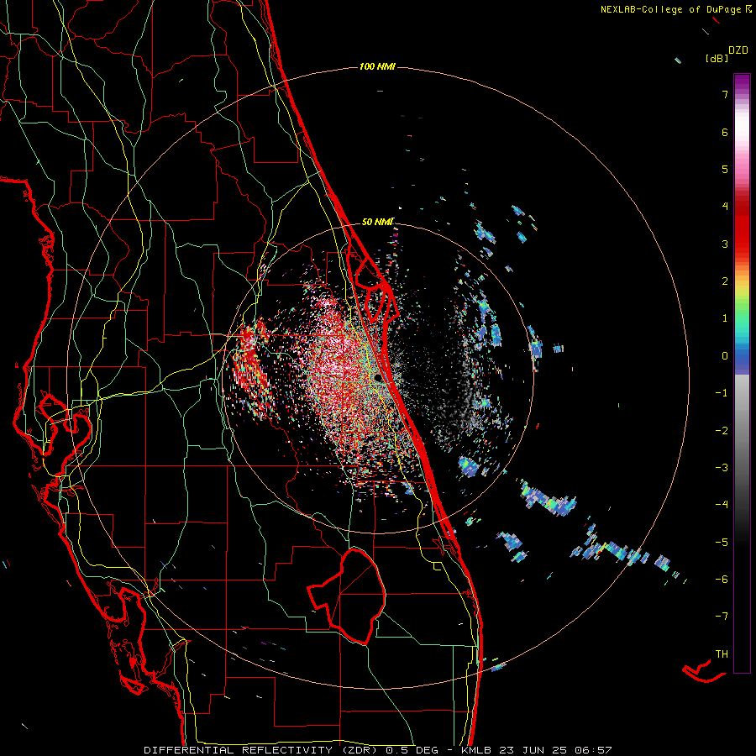Click the 3 dB scale tick label
Screen dimensions: 756x756
(x=725, y=244)
